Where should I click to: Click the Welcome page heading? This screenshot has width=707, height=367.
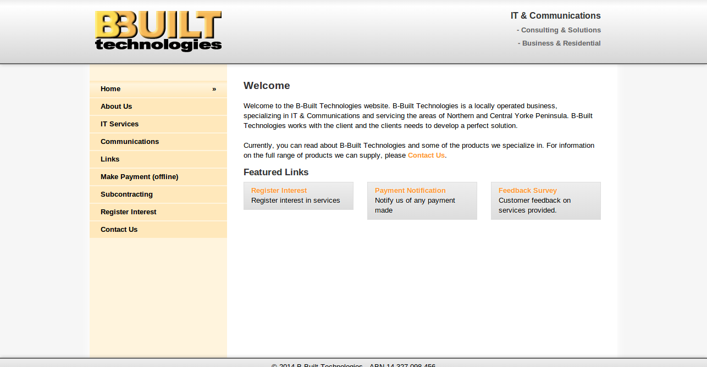pyautogui.click(x=267, y=86)
